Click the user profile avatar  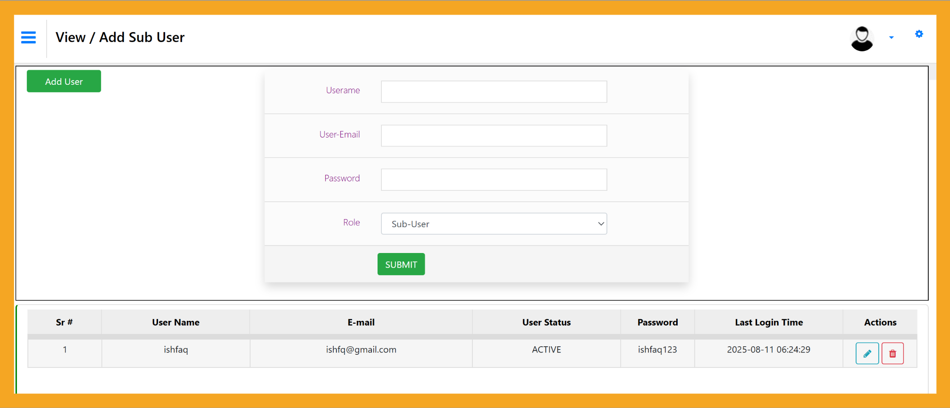[861, 38]
